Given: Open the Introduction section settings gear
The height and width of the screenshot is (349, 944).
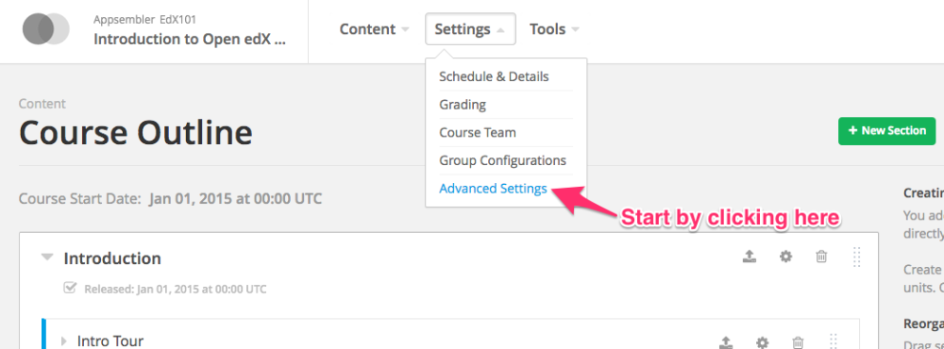Looking at the screenshot, I should tap(785, 257).
